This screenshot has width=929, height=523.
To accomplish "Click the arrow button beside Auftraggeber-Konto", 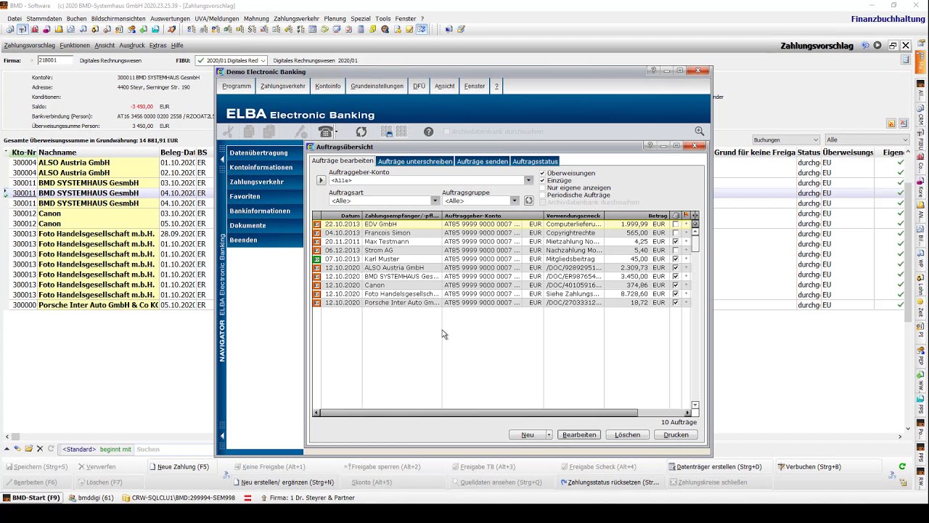I will click(321, 180).
